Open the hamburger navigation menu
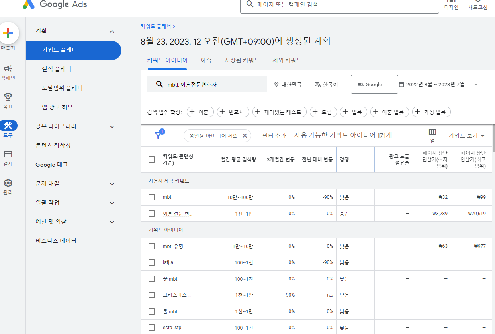495x334 pixels. pos(7,4)
